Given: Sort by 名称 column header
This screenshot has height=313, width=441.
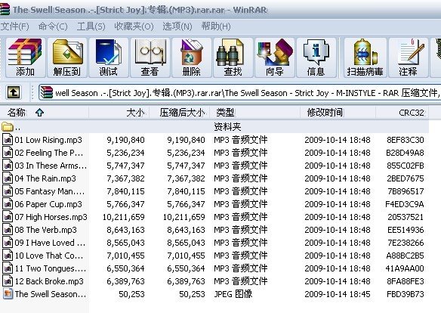Looking at the screenshot, I should tap(45, 113).
